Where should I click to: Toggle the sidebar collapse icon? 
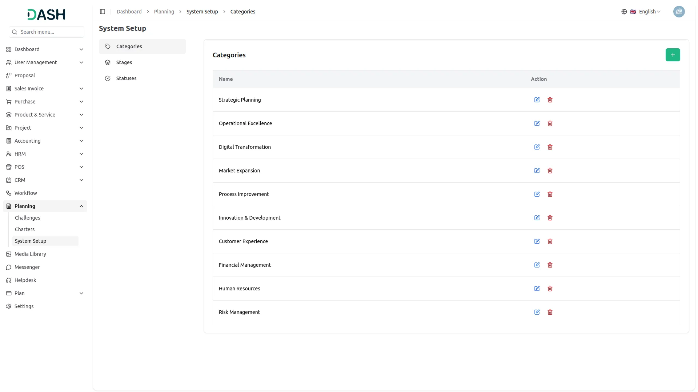point(103,12)
